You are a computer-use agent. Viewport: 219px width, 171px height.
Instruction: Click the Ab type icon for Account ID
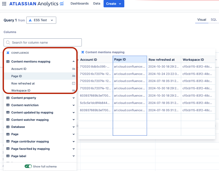(x=74, y=69)
